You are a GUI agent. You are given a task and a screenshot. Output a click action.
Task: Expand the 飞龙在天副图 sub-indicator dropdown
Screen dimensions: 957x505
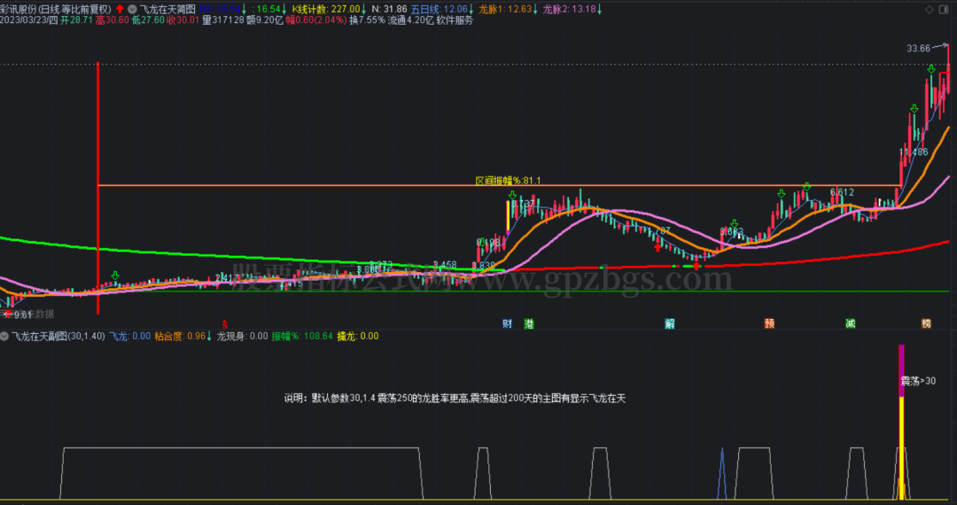tap(5, 336)
